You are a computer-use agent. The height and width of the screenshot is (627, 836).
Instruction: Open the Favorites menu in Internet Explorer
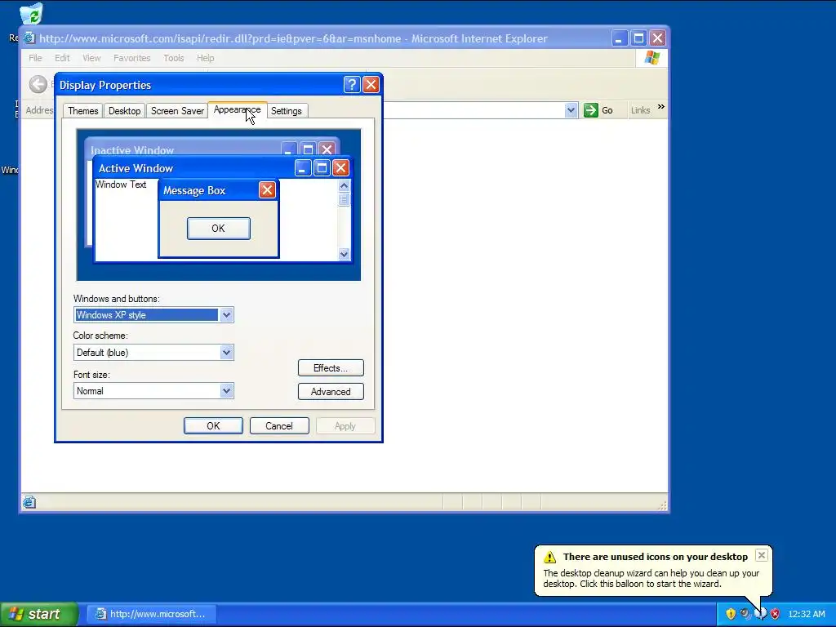131,58
